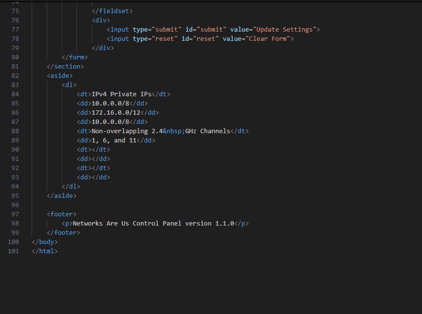
Task: Click the 172.16.0.0/12 address text
Action: [x=116, y=113]
